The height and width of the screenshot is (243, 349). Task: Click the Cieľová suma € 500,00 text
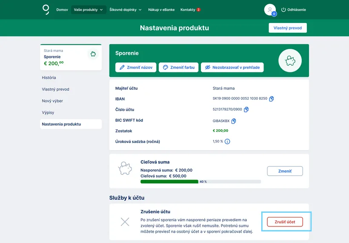point(163,176)
